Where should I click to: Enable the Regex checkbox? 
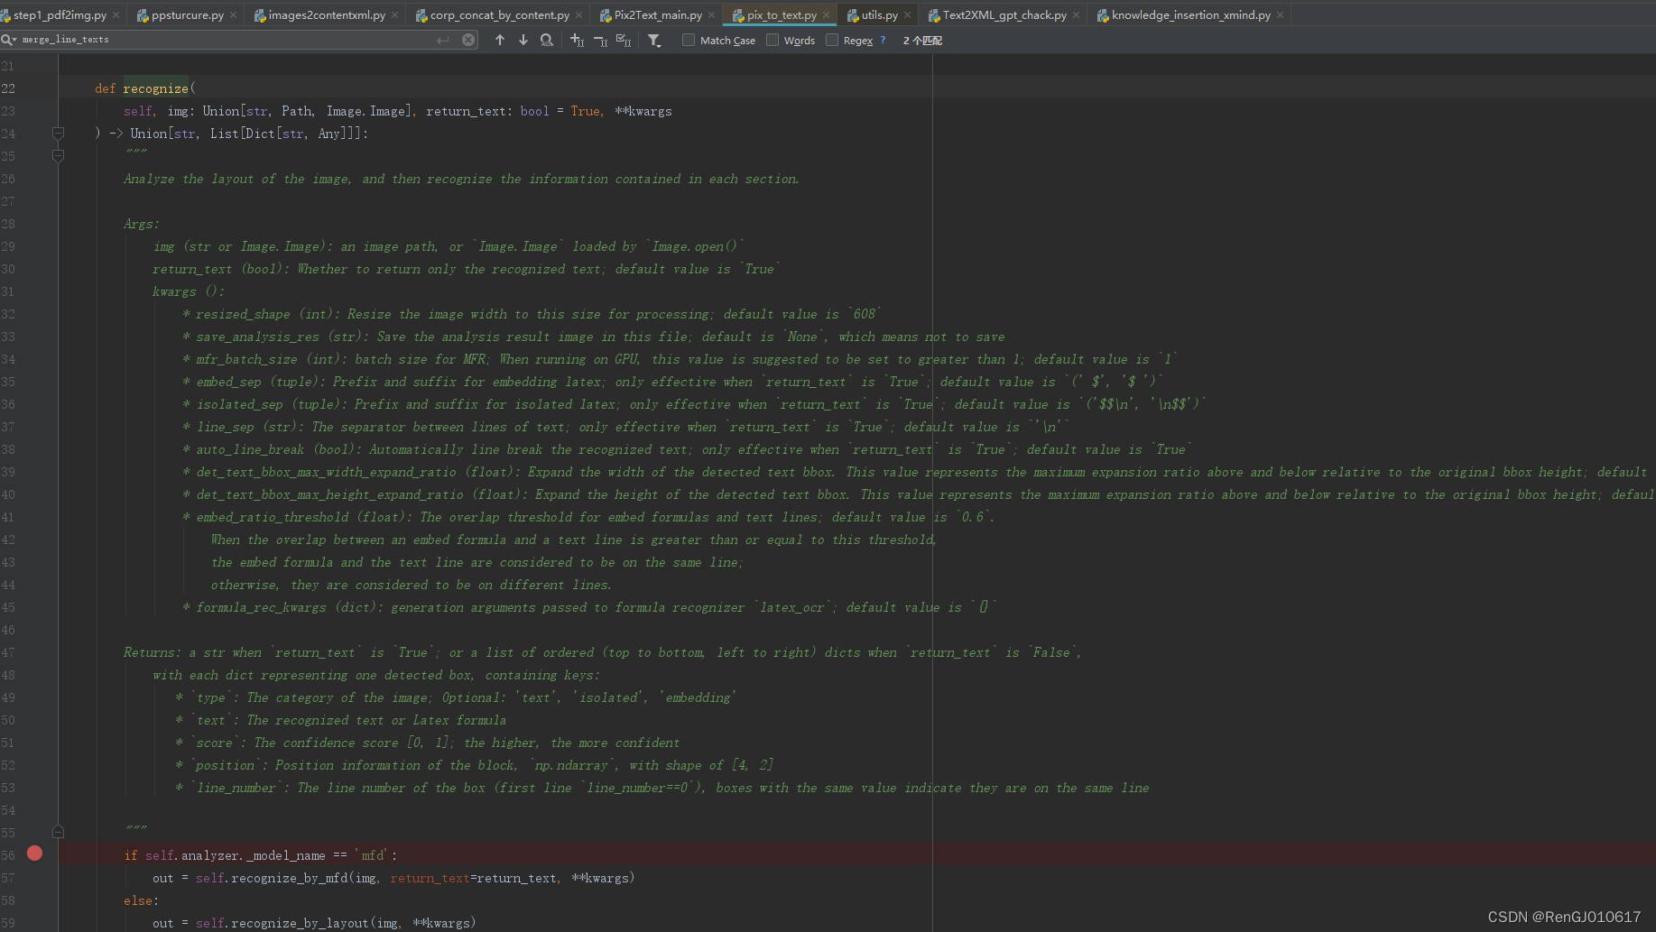click(832, 40)
